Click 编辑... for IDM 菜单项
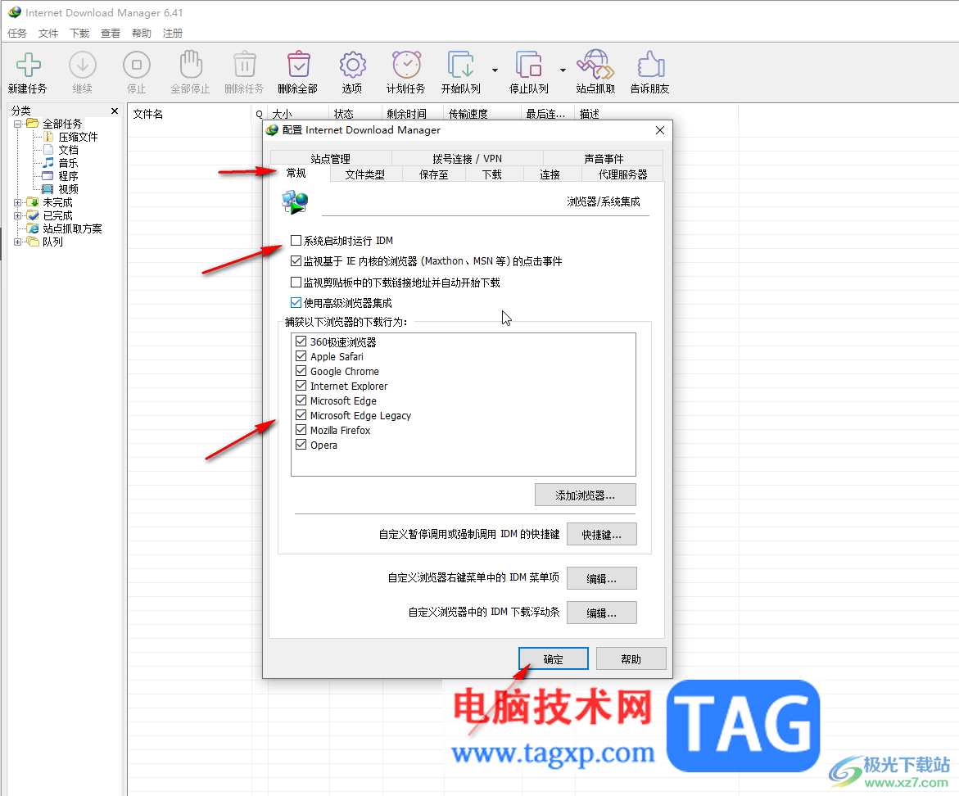The width and height of the screenshot is (959, 796). click(x=602, y=578)
